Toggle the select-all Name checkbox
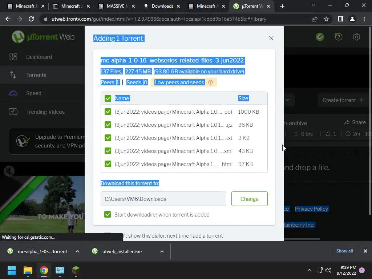 coord(108,98)
